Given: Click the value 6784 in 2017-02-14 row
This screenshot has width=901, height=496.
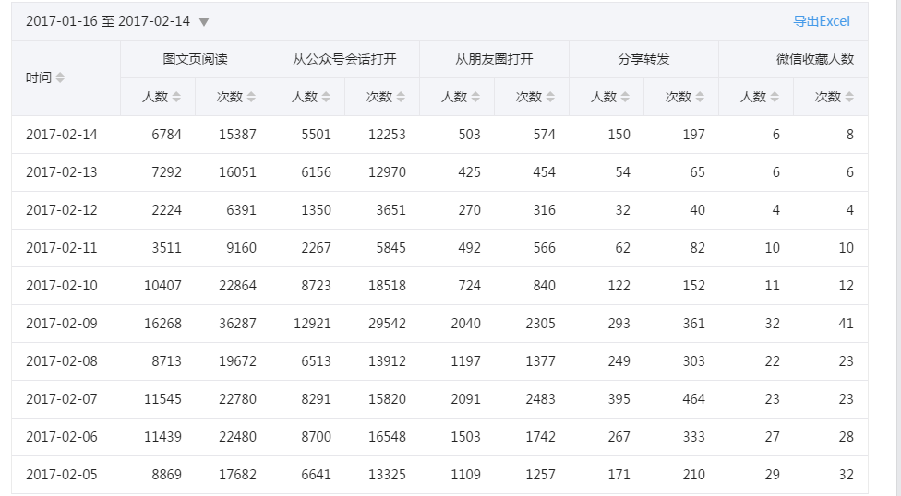Looking at the screenshot, I should (x=167, y=135).
